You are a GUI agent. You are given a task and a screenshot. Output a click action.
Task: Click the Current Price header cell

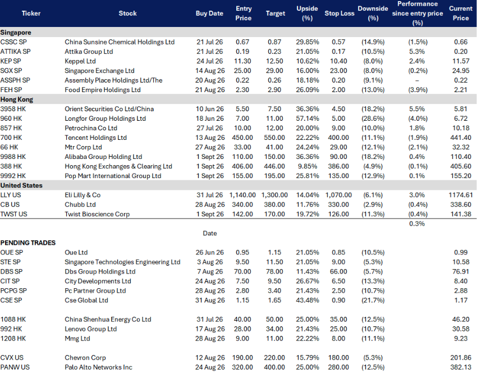[x=461, y=13]
